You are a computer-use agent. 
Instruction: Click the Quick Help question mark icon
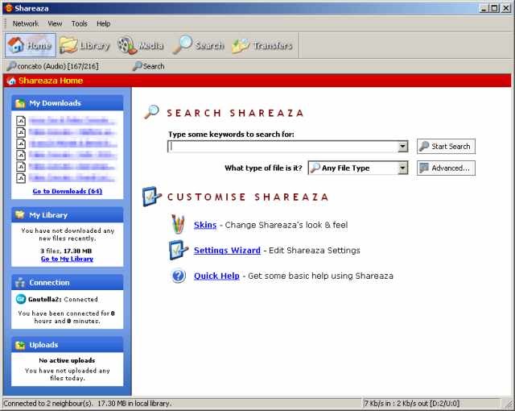click(179, 276)
